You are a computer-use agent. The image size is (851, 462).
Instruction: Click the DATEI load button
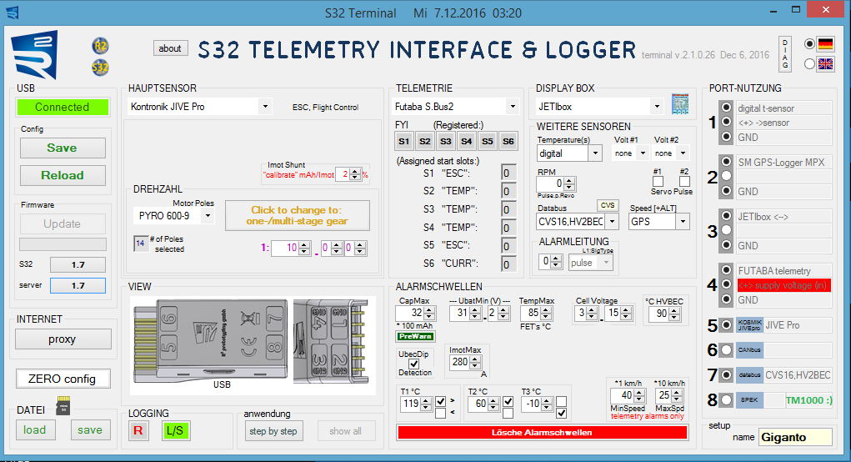(35, 430)
